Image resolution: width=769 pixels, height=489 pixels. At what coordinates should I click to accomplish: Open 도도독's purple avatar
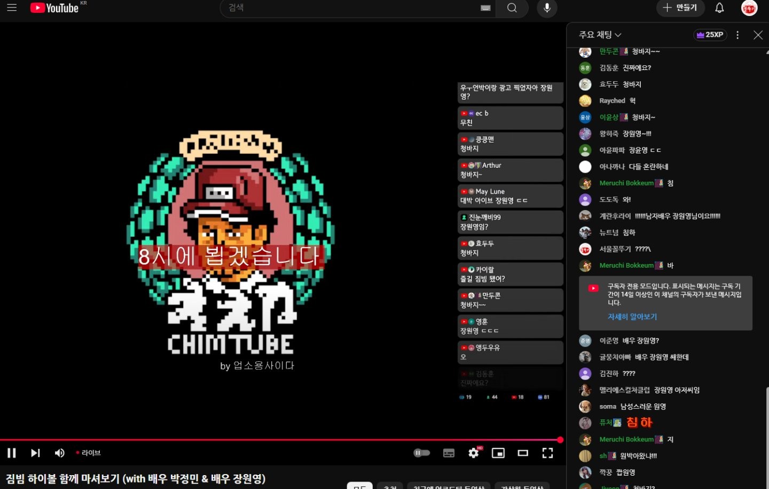[585, 200]
